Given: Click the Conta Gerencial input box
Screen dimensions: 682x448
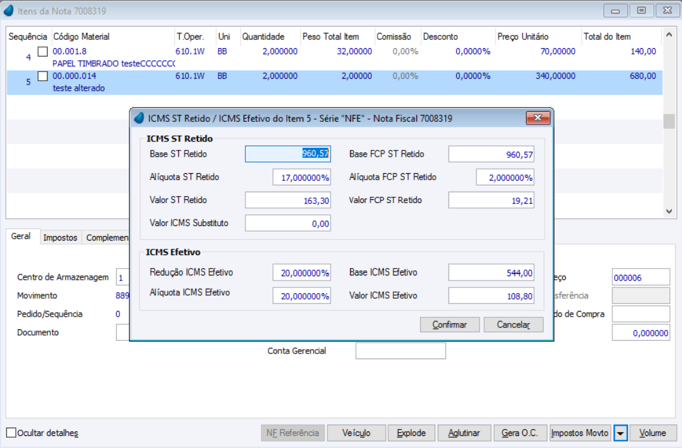Looking at the screenshot, I should click(400, 351).
